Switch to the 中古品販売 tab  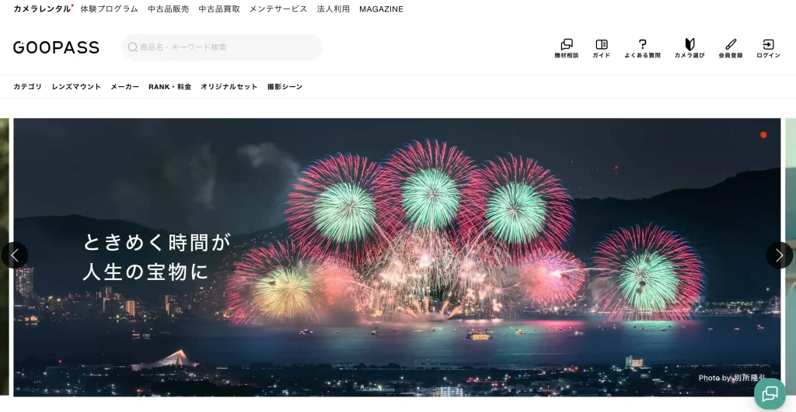pos(169,9)
